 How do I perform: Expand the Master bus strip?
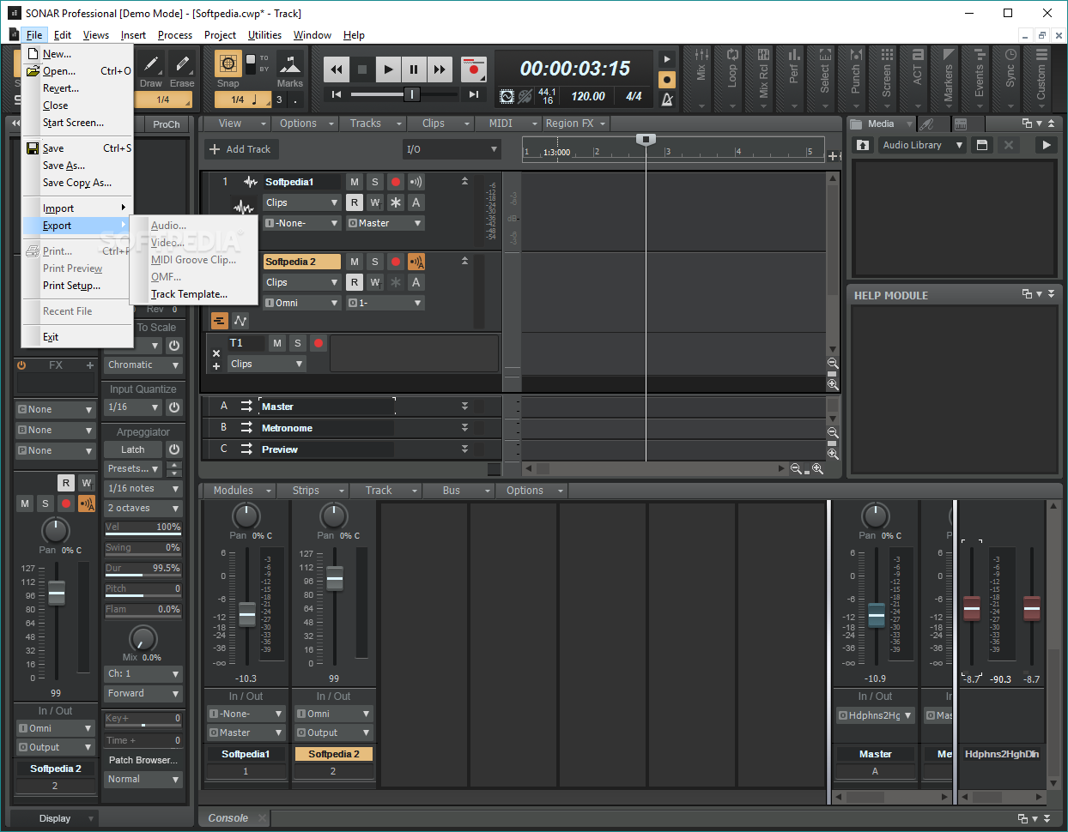[464, 407]
